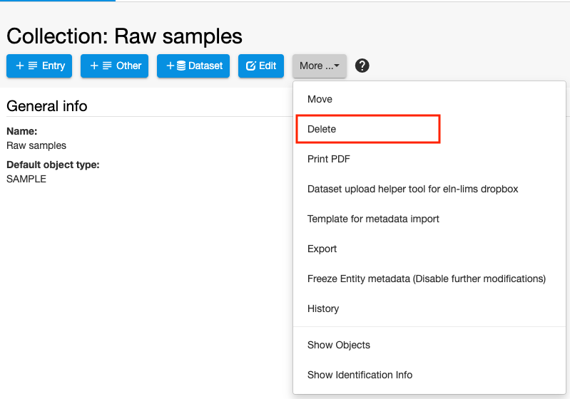Toggle Show Identification Info entry

click(429, 375)
